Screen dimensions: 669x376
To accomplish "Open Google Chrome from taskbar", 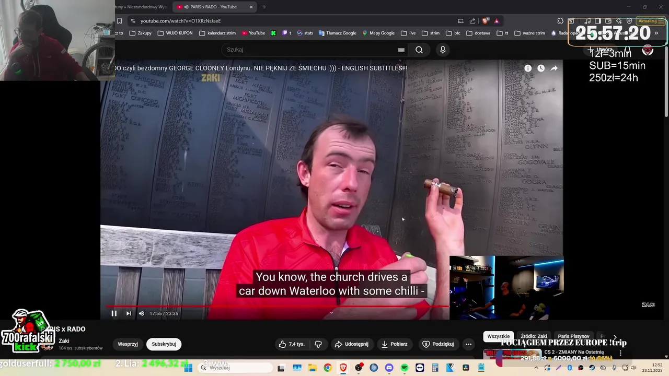I will tap(327, 368).
